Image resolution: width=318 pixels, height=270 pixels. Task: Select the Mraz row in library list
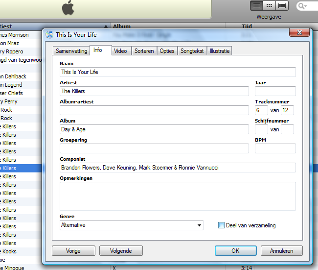pyautogui.click(x=21, y=43)
